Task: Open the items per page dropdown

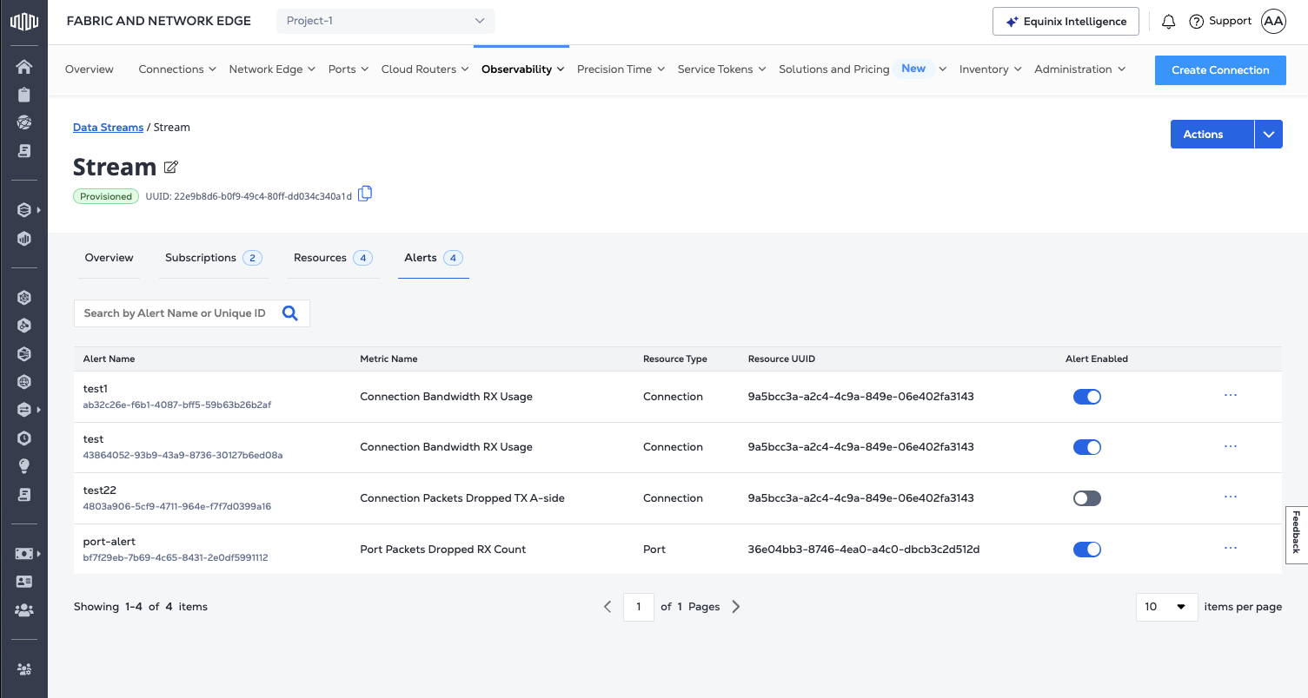Action: [x=1165, y=607]
